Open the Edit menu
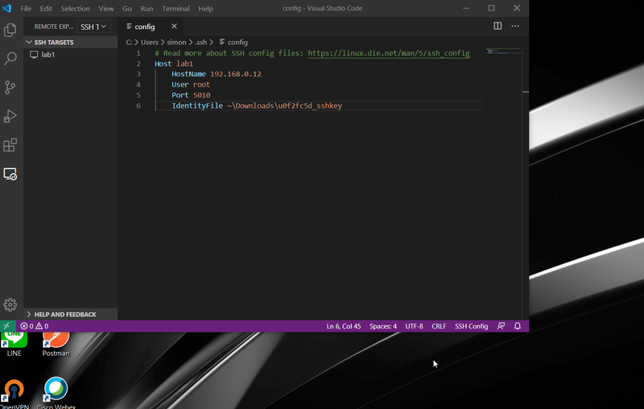Viewport: 644px width, 409px height. [x=46, y=9]
